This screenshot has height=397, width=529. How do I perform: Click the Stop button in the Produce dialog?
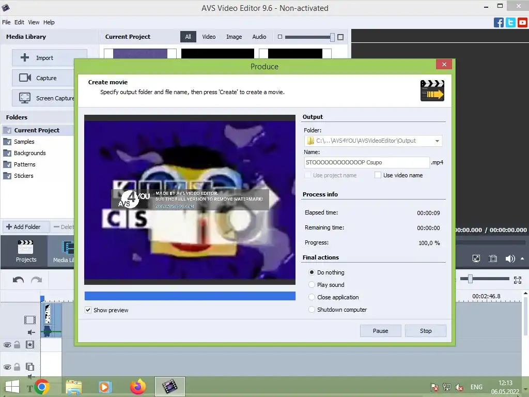pyautogui.click(x=426, y=331)
